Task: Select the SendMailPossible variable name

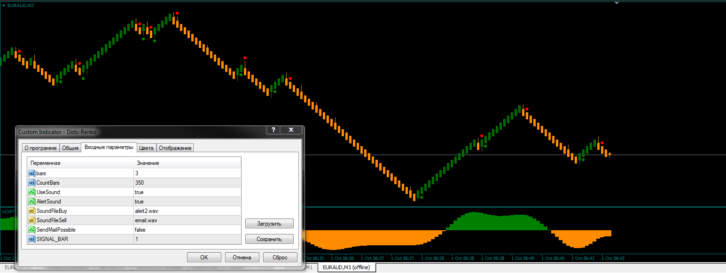Action: pos(56,230)
